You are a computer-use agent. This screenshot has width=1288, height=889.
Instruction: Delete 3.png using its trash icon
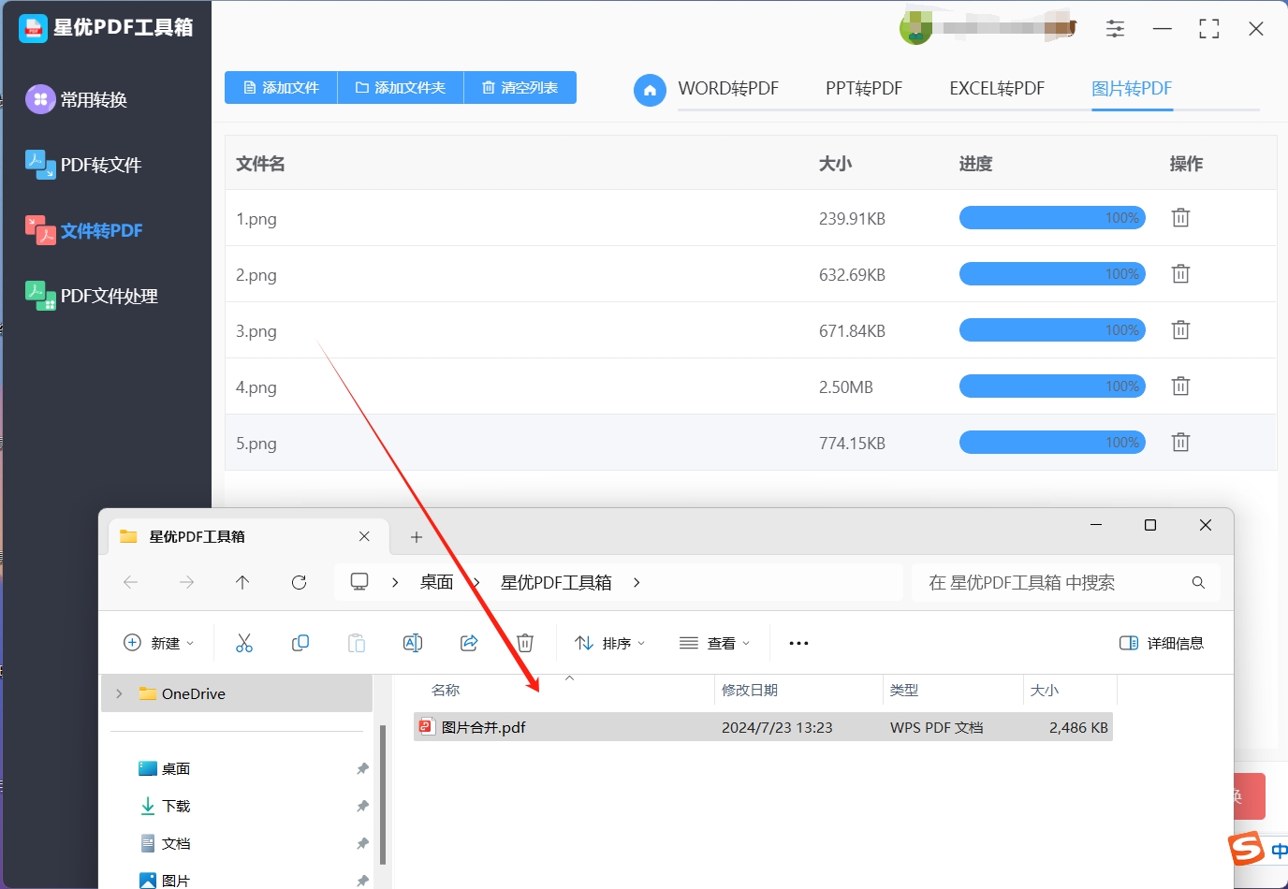click(x=1181, y=330)
